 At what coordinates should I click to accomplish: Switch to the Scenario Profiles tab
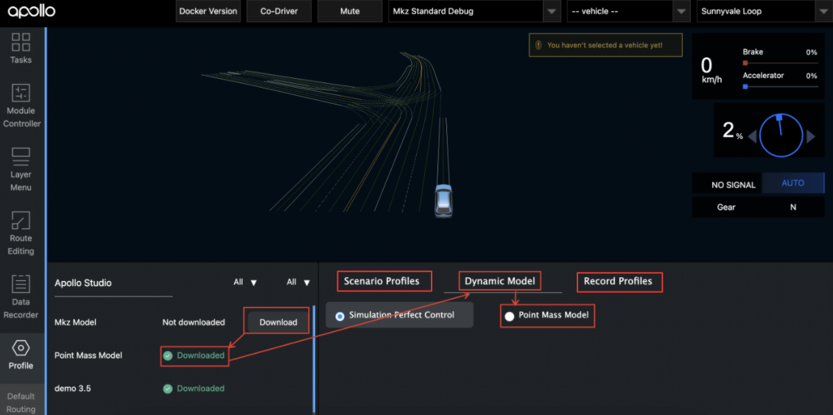(x=382, y=281)
